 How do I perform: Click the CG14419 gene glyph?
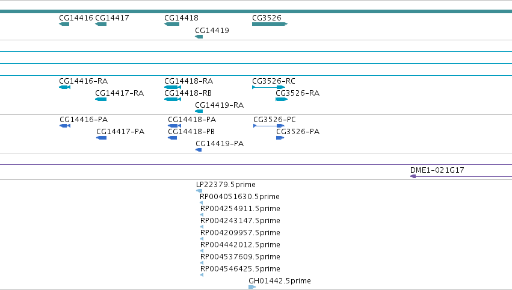pyautogui.click(x=199, y=37)
